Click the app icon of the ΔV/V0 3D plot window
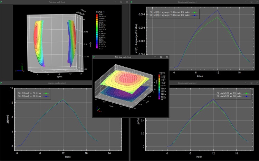 coord(2,2)
